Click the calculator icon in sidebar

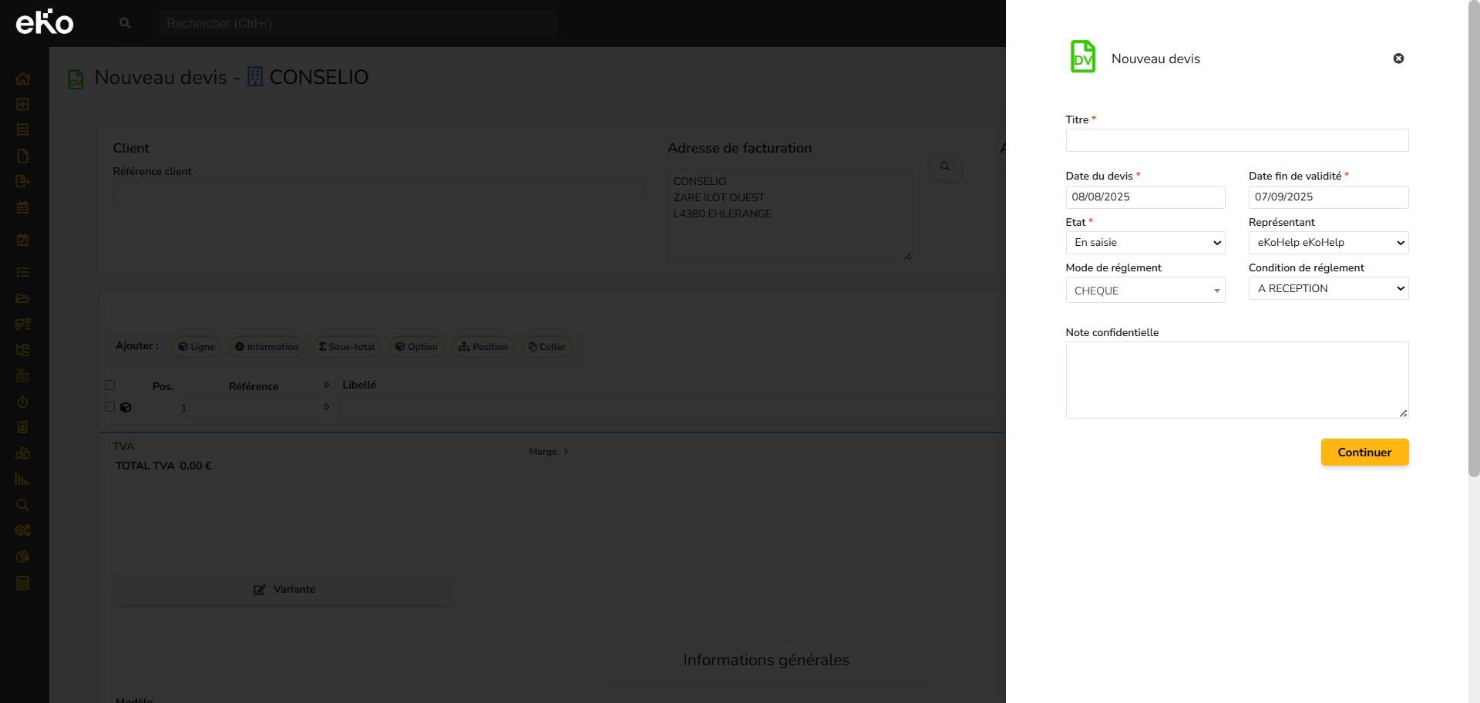coord(22,583)
